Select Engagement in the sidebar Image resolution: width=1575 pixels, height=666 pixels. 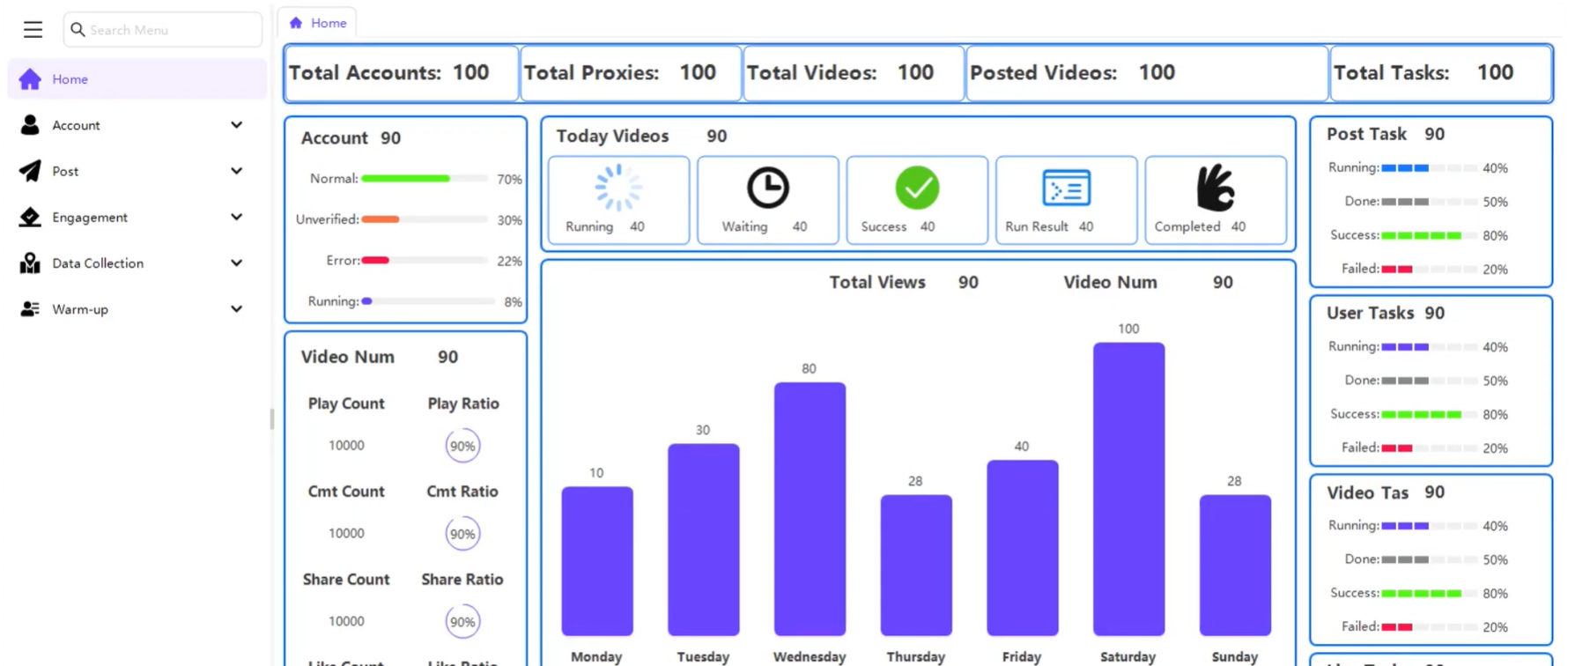point(137,217)
